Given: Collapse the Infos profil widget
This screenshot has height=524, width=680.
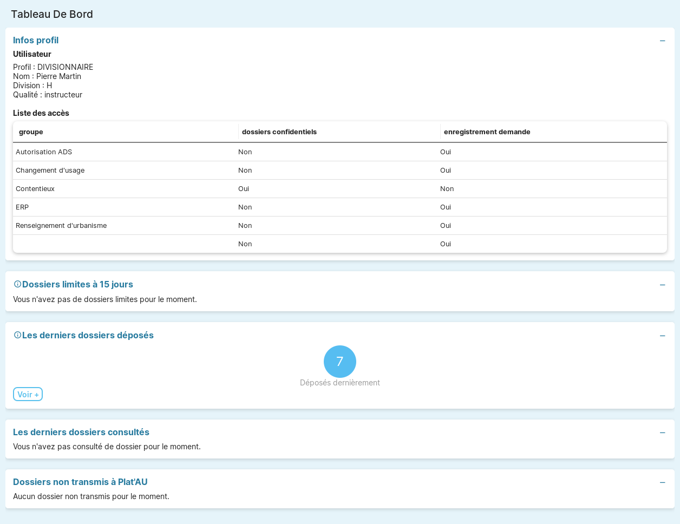Looking at the screenshot, I should [x=662, y=41].
